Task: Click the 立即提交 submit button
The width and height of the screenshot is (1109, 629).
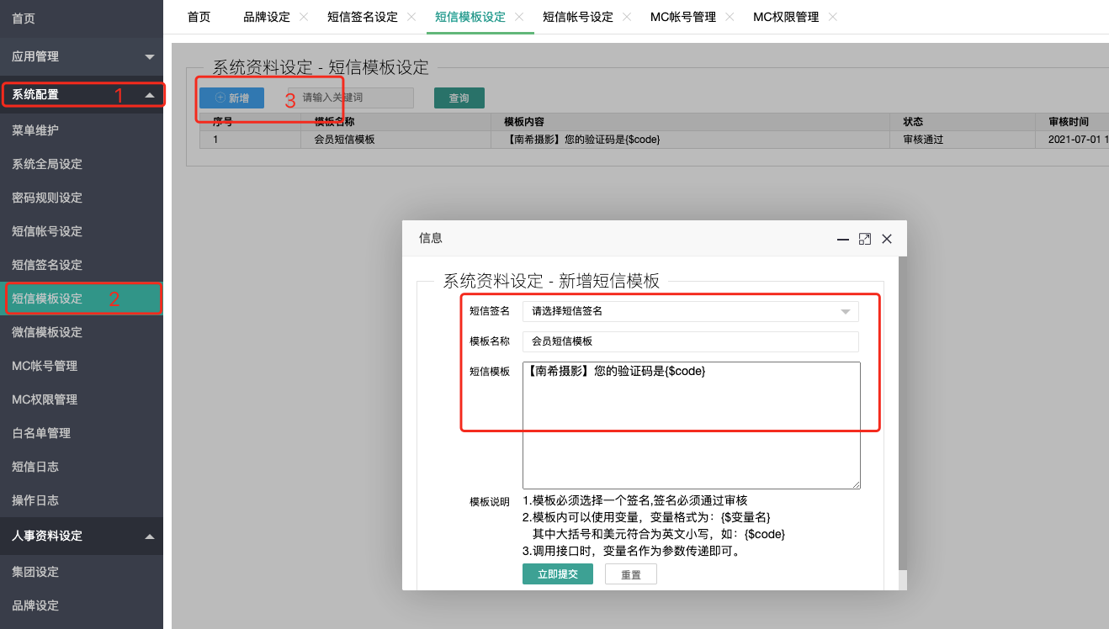Action: pos(557,574)
